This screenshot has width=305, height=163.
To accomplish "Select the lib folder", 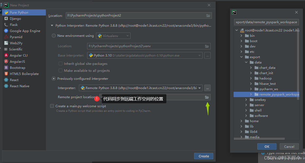I will [x=251, y=126].
